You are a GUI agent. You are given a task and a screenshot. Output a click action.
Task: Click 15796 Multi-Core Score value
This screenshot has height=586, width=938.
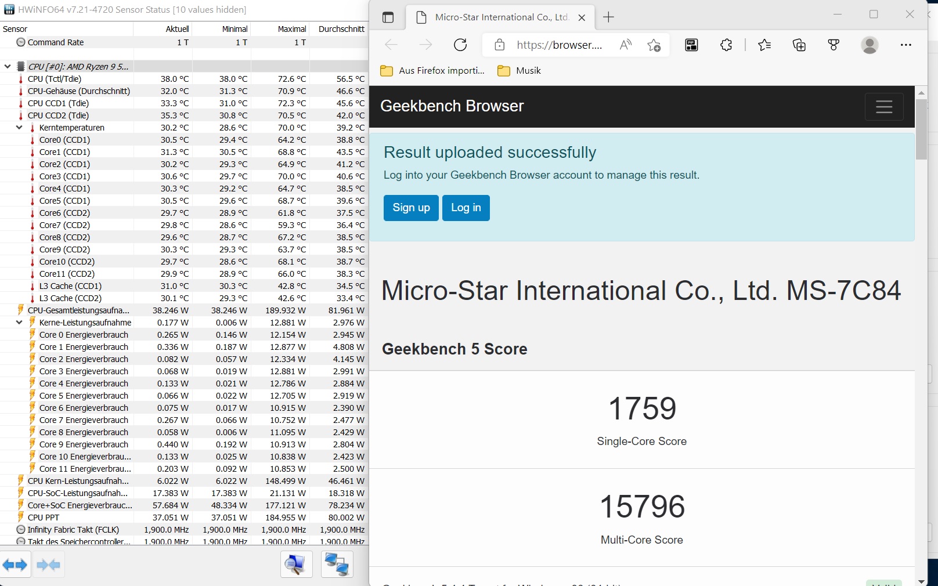(x=642, y=507)
